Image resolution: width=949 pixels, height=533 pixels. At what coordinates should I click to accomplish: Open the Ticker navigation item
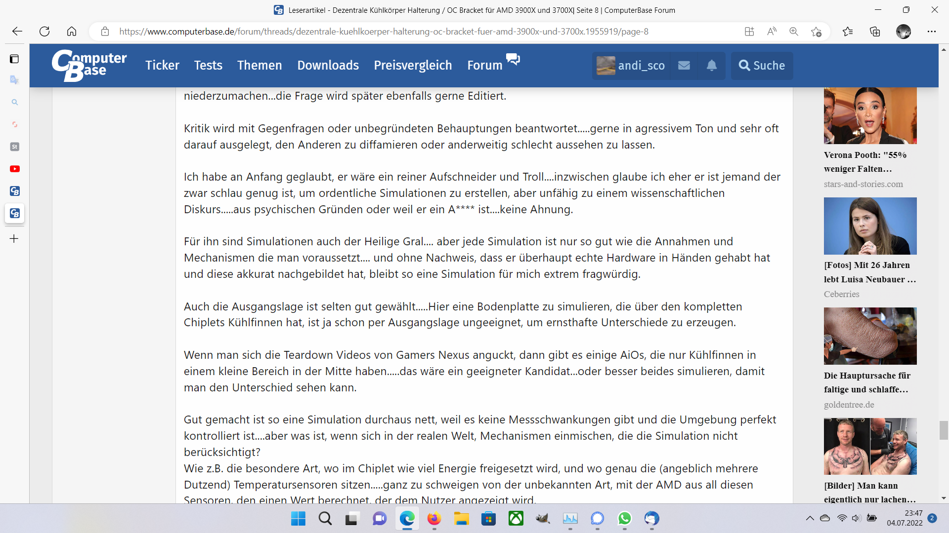162,65
